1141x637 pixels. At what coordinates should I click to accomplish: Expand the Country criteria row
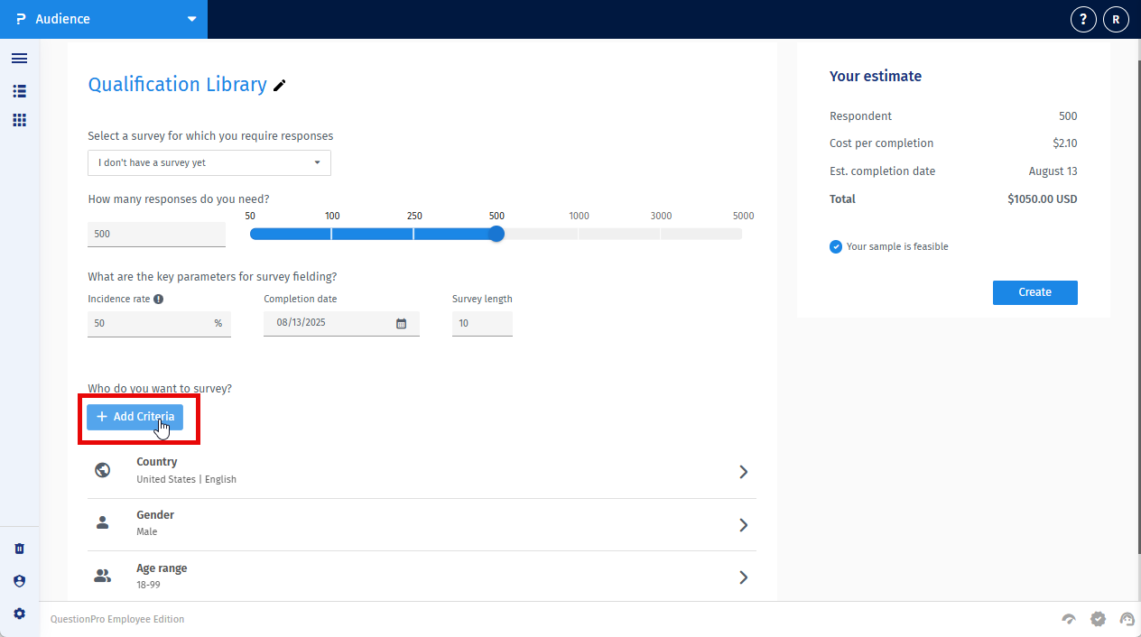click(x=743, y=471)
